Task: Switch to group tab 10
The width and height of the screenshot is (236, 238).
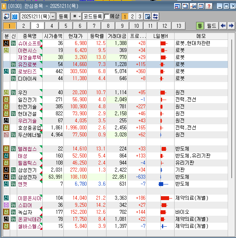Action: click(x=137, y=26)
